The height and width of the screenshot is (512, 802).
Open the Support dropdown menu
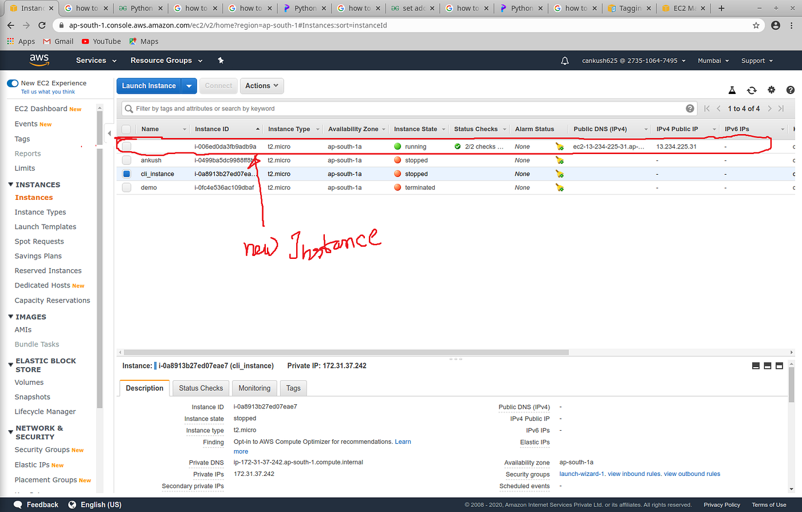coord(757,61)
